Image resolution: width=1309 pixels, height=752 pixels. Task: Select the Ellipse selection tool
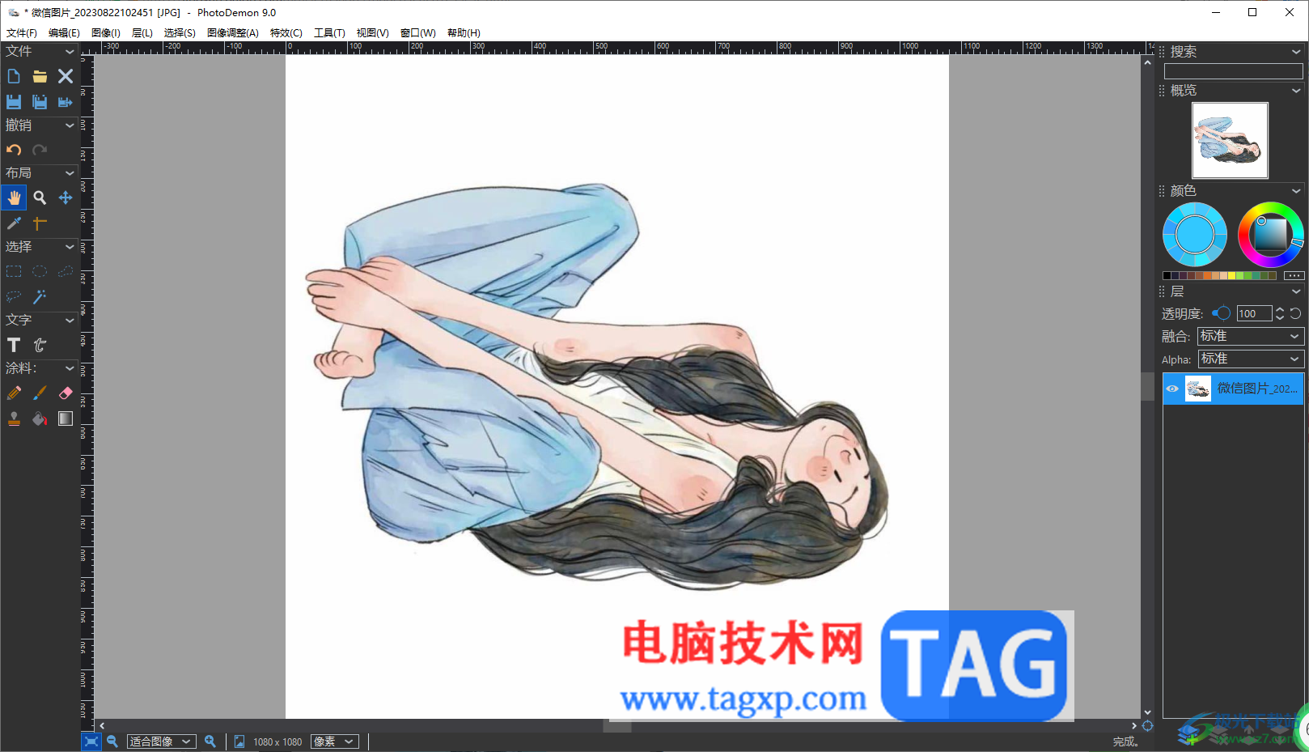(40, 271)
